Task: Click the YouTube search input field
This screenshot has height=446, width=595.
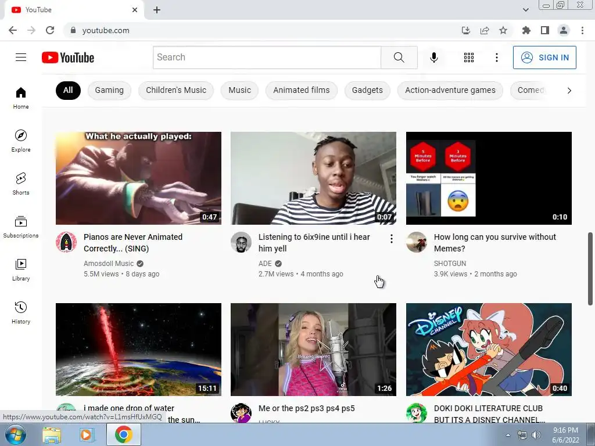Action: (267, 57)
